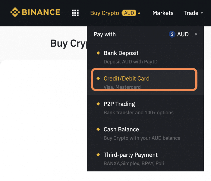
Task: Open the Trade menu
Action: [x=191, y=13]
